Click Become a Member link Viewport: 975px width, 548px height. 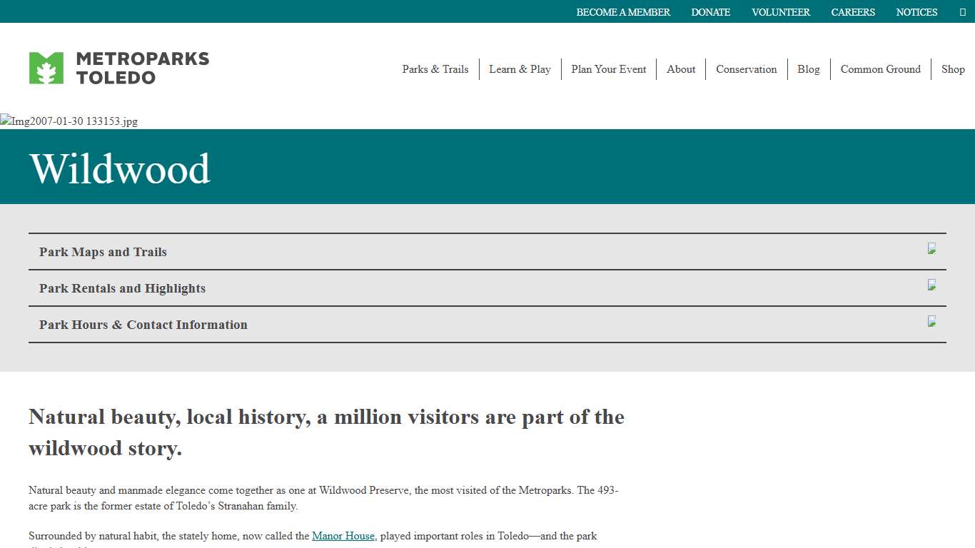coord(622,12)
